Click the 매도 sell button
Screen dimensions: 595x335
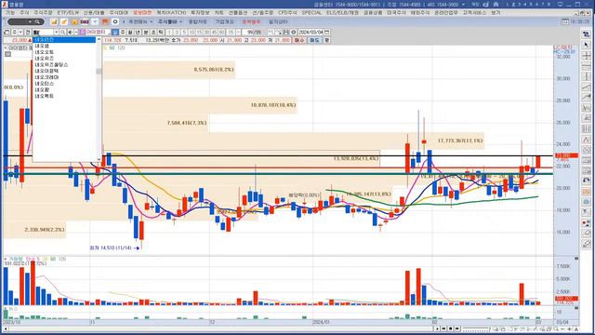(313, 40)
